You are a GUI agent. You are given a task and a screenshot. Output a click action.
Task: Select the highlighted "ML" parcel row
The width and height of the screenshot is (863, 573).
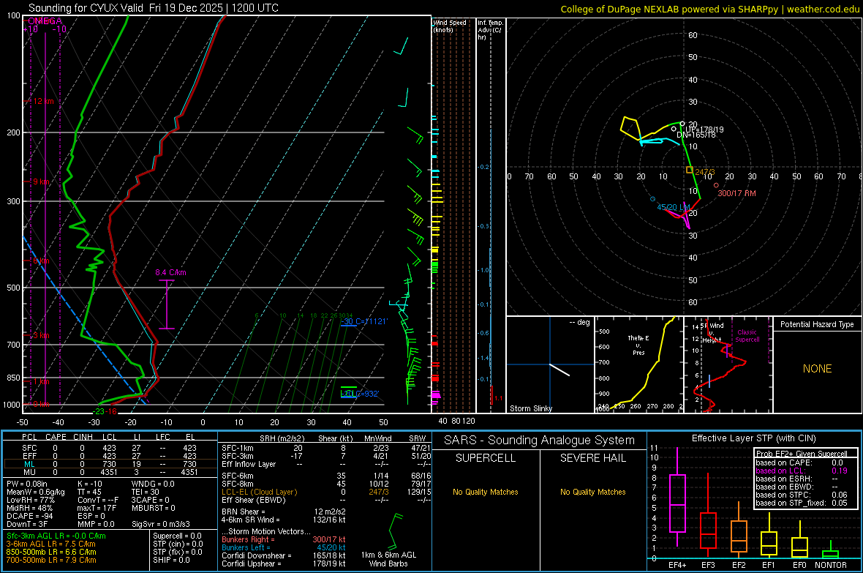pos(109,464)
